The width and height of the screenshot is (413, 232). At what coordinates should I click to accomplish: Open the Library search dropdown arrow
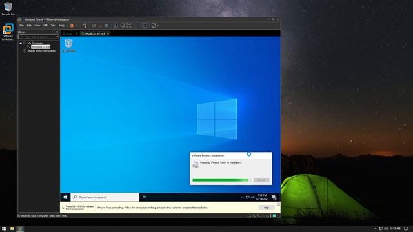point(57,37)
